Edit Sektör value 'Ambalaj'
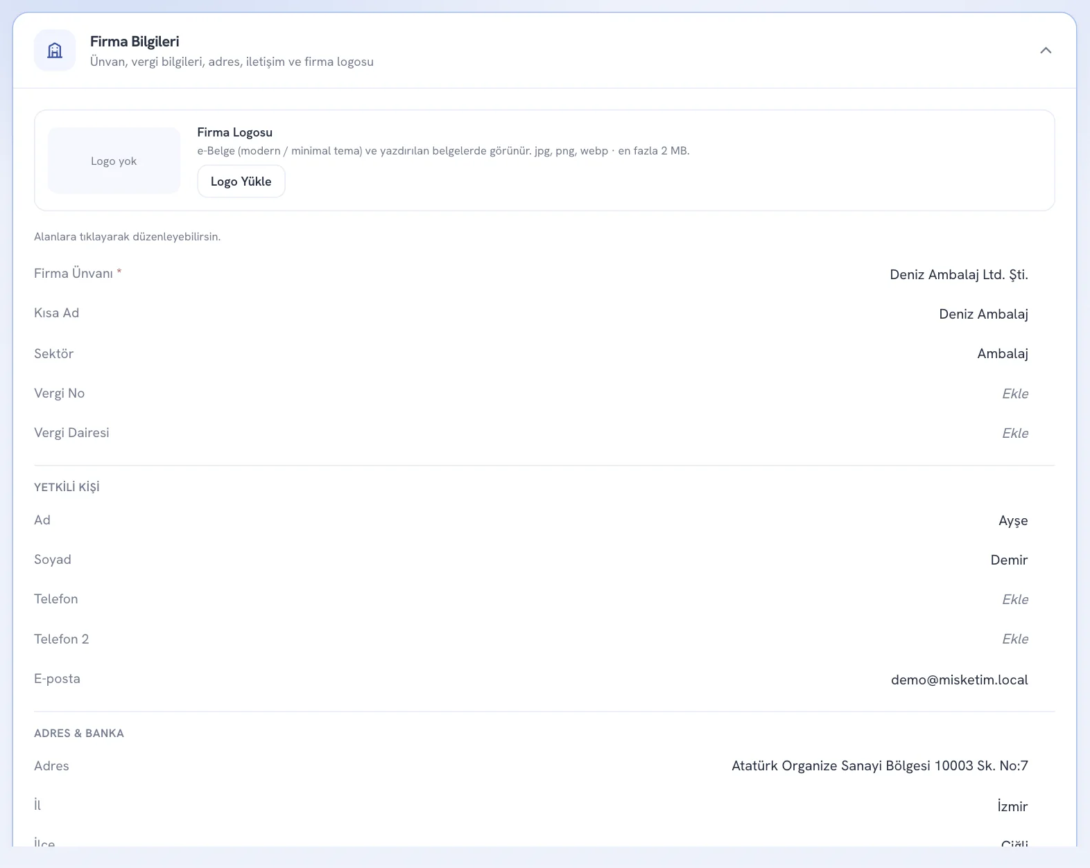The width and height of the screenshot is (1090, 868). click(x=1003, y=353)
